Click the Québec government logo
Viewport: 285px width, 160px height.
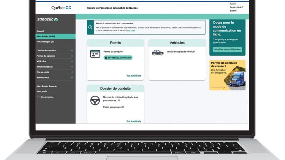point(61,8)
